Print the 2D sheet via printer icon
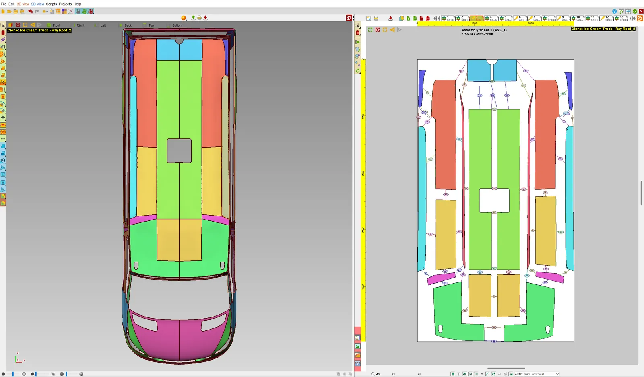Viewport: 644px width, 377px height. click(x=376, y=19)
